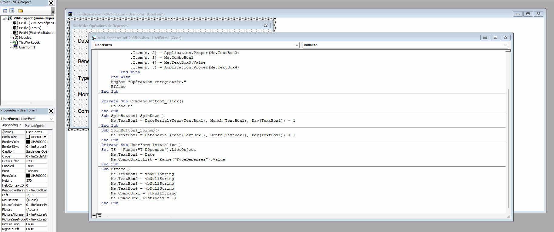Click the Caption property value field
554x232 pixels.
pyautogui.click(x=36, y=151)
